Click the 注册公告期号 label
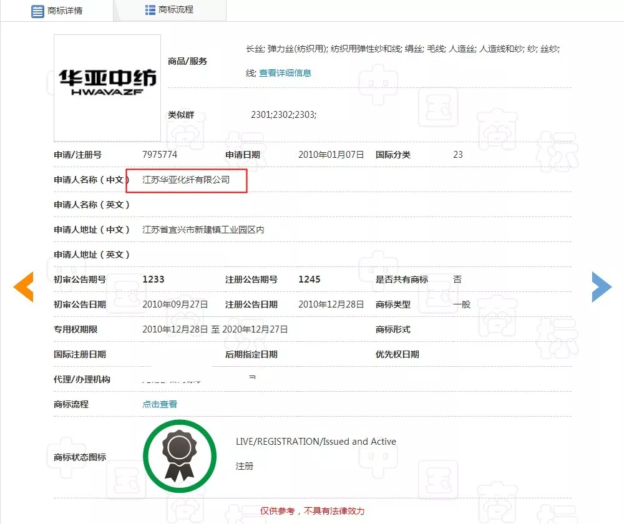624x524 pixels. point(251,279)
